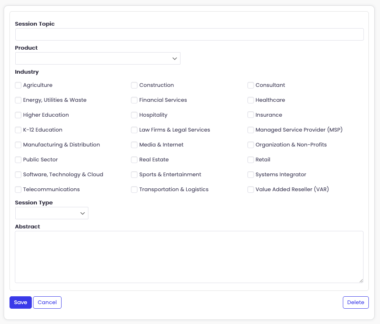
Task: Select the Healthcare industry checkbox
Action: [251, 100]
